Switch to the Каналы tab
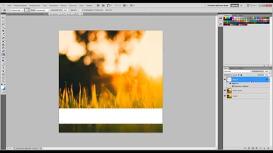This screenshot has width=273, height=153. click(x=232, y=68)
